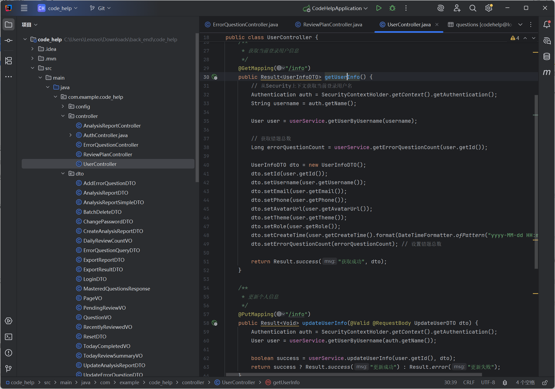
Task: Open the Code With Me add-user icon
Action: tap(457, 8)
